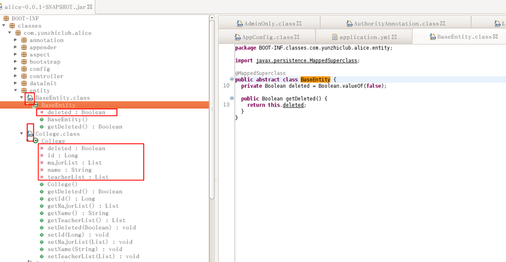Viewport: 506px width, 262px height.
Task: Select 'getDeleted() : Boolean' under BaseEntity
Action: (x=85, y=127)
